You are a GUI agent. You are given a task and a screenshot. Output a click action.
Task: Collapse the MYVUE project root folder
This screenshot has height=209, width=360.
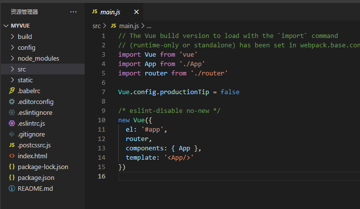[x=6, y=26]
